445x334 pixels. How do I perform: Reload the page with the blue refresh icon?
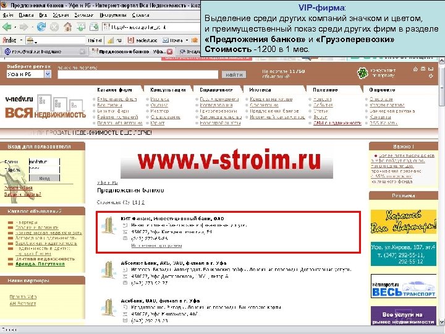click(x=41, y=27)
